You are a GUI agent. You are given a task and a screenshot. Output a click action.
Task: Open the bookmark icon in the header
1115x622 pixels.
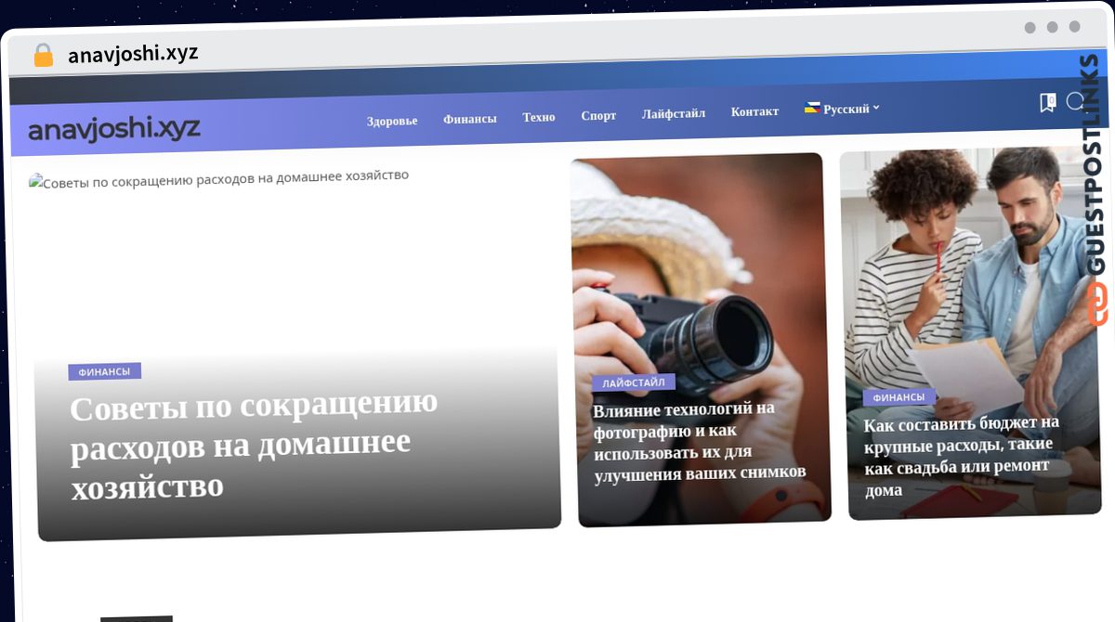tap(1047, 102)
